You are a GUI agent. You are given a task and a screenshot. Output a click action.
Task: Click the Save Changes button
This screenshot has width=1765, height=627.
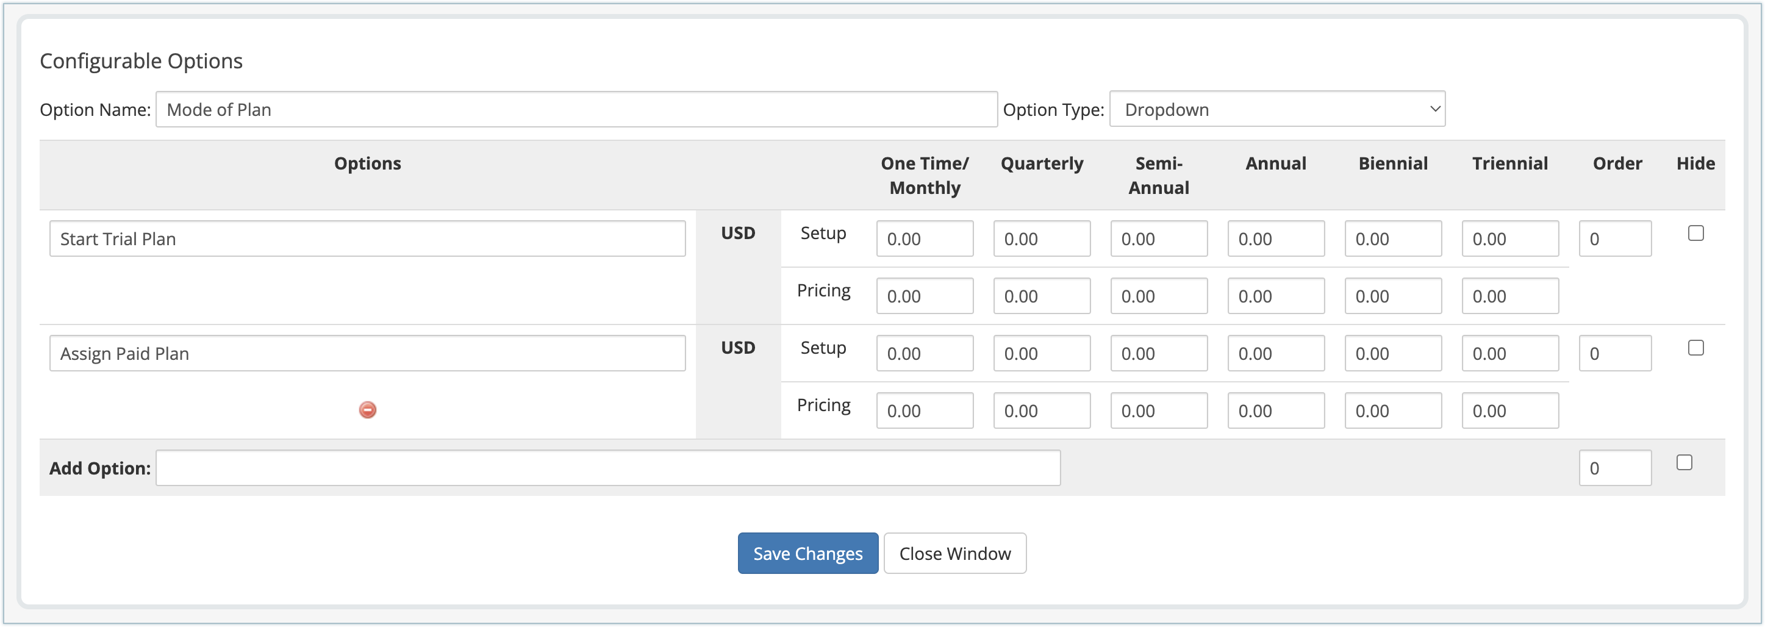coord(807,553)
